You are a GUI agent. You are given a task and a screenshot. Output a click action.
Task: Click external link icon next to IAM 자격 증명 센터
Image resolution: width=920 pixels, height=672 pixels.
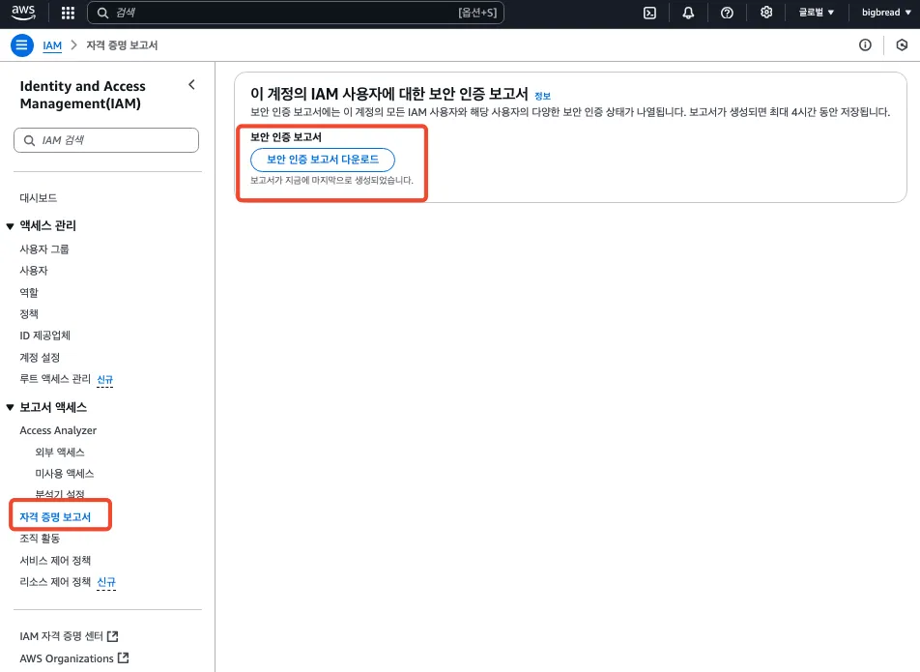pos(113,636)
